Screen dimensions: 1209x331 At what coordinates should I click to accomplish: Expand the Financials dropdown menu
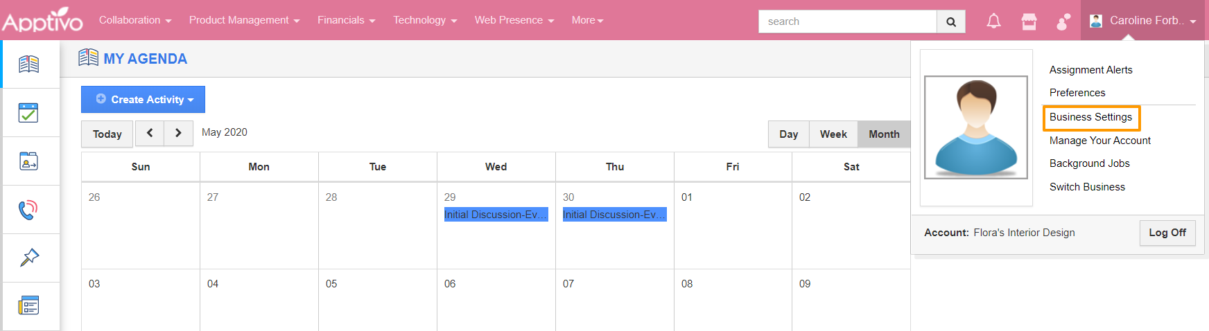click(x=346, y=20)
